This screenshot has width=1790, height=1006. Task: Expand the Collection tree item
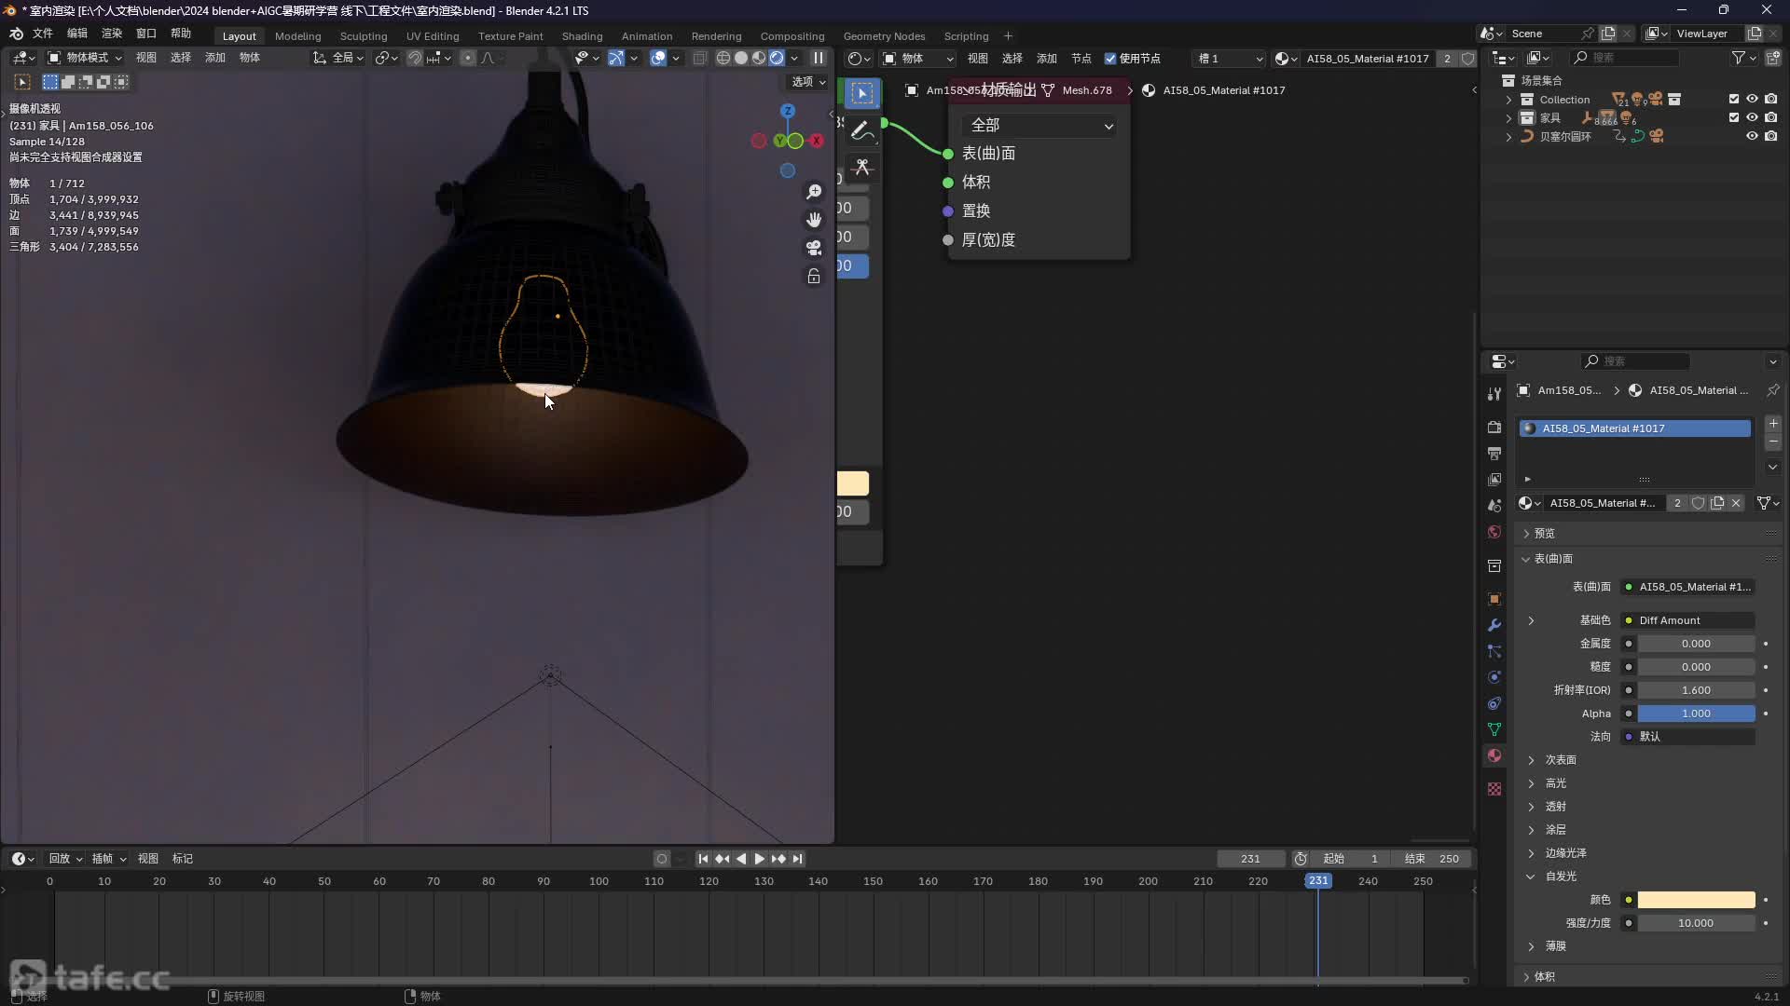coord(1508,100)
